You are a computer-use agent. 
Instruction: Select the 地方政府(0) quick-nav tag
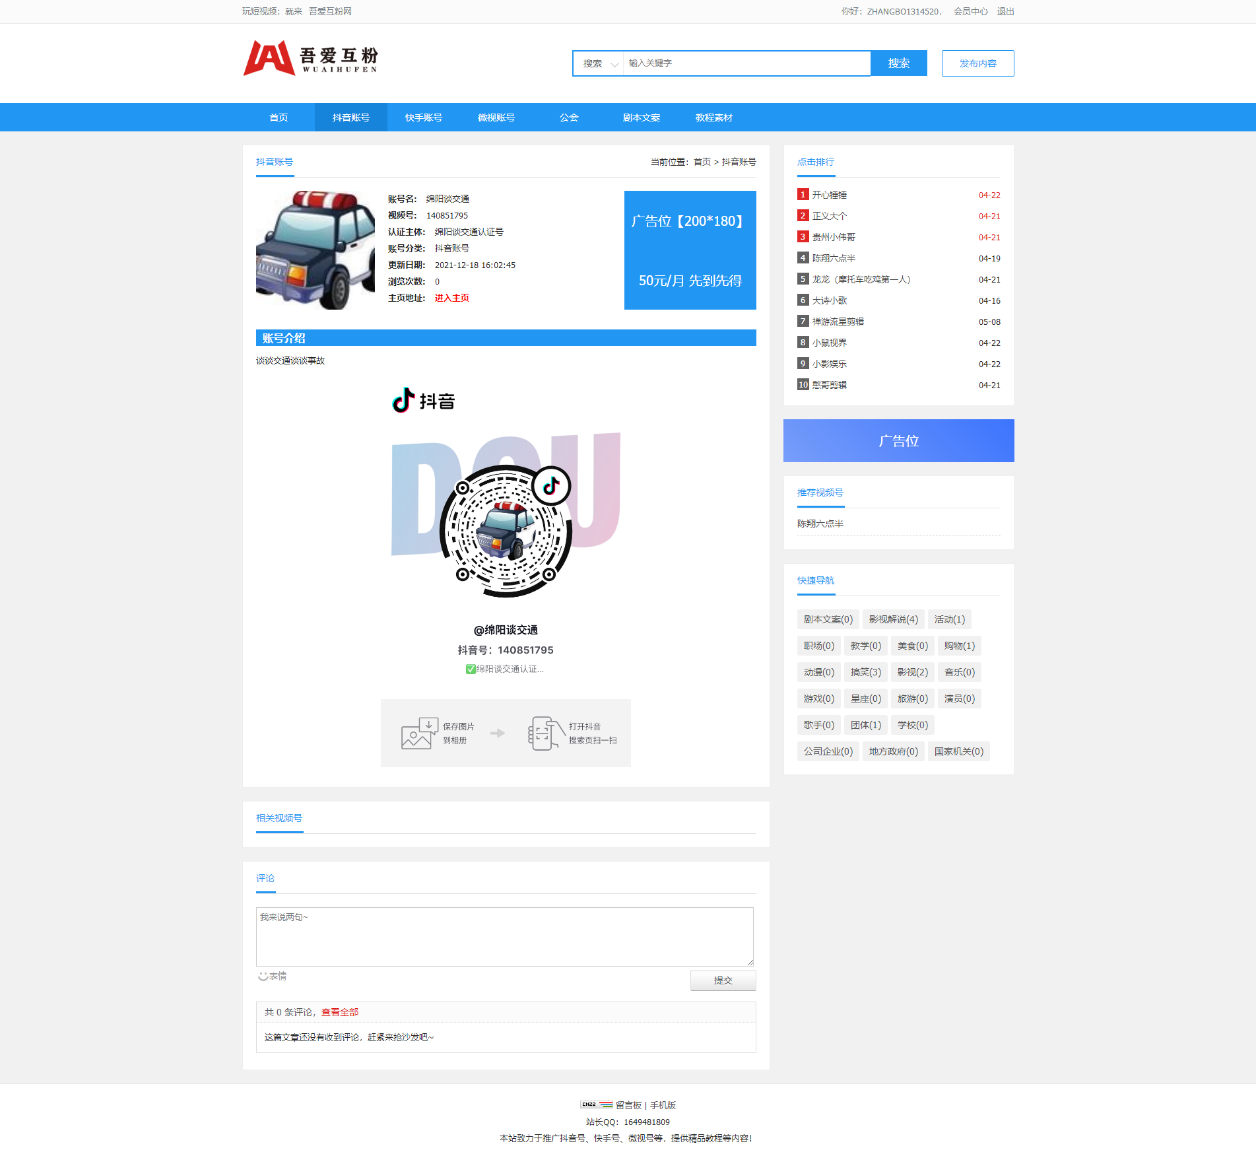pos(893,751)
